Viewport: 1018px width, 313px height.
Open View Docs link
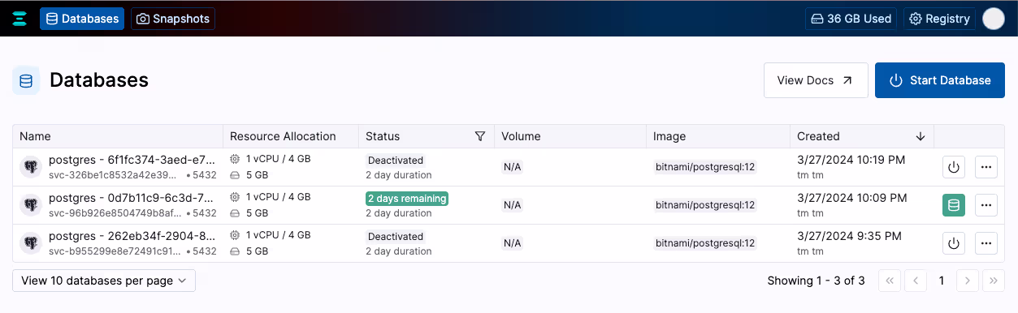(x=816, y=80)
